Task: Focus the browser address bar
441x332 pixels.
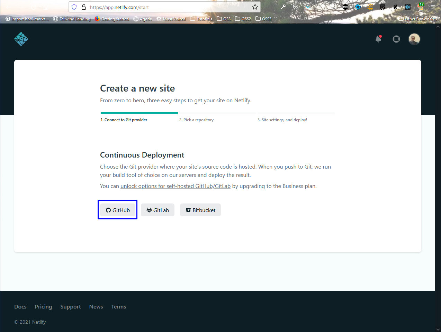Action: (x=165, y=7)
